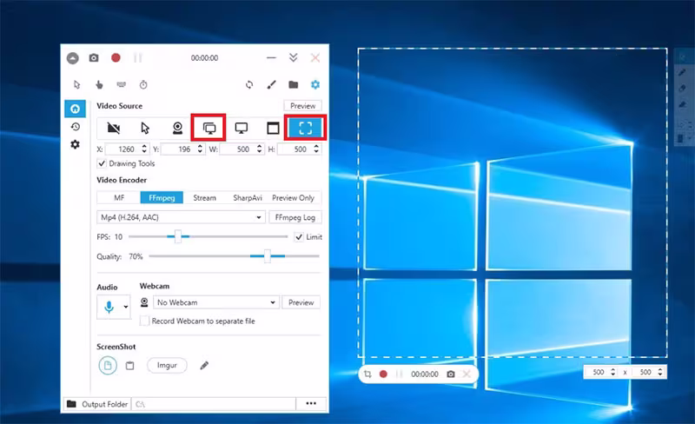Click the FPS slider handle
Image resolution: width=695 pixels, height=424 pixels.
(178, 236)
